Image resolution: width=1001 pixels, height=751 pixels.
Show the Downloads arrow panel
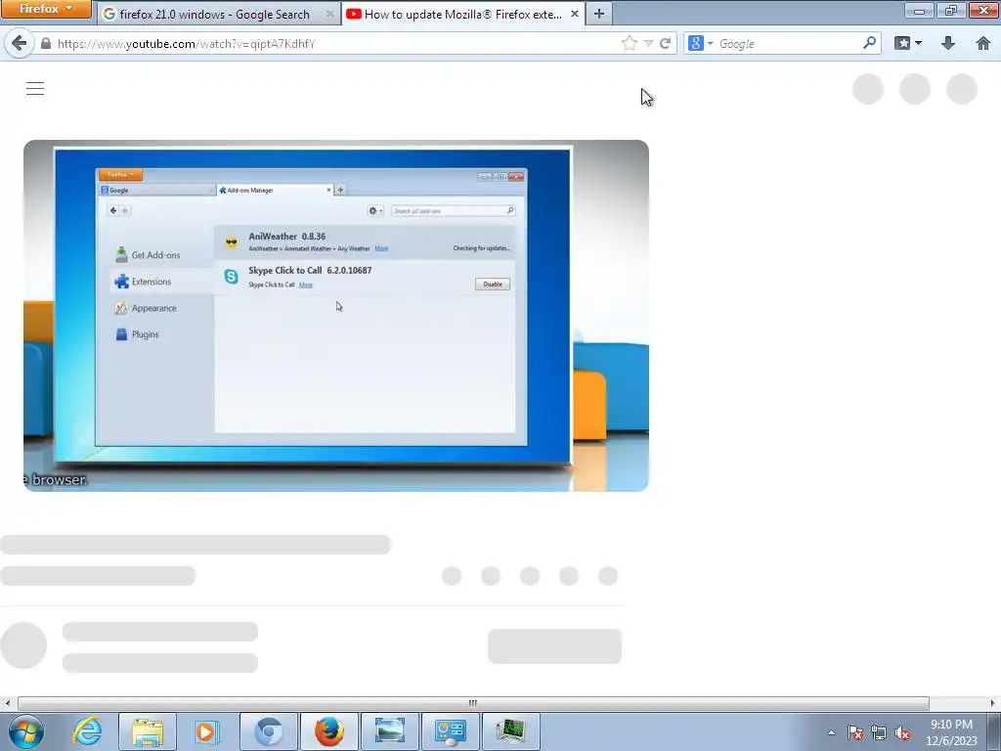tap(948, 43)
